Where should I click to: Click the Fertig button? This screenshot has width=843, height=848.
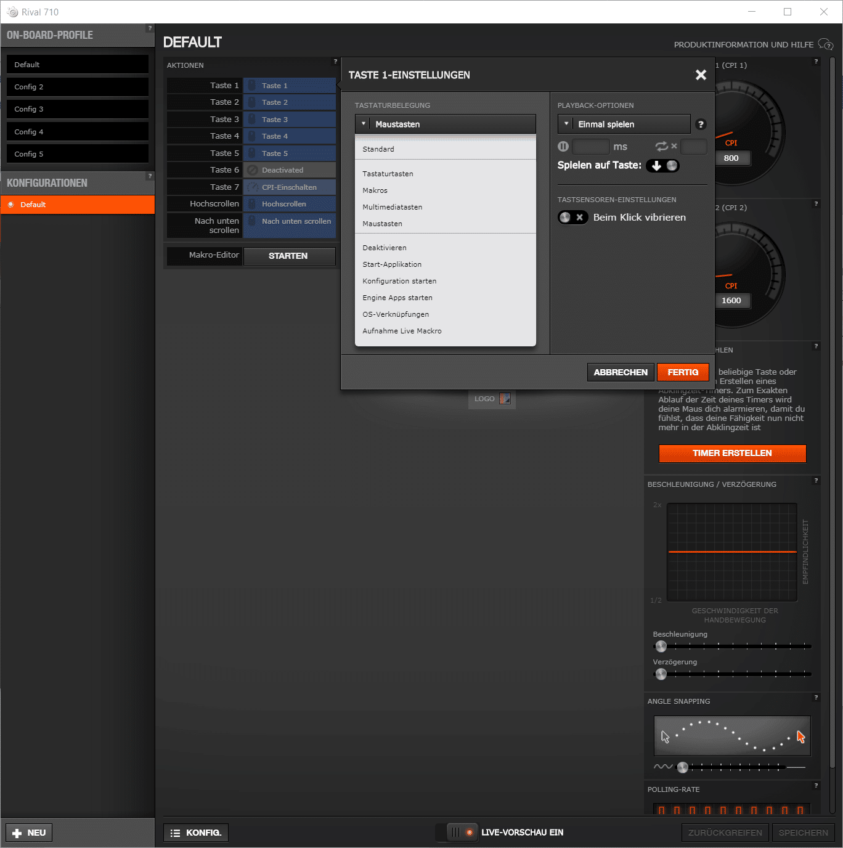tap(683, 372)
